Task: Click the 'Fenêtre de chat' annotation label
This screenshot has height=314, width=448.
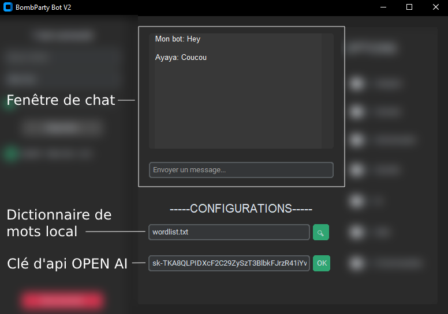Action: (x=61, y=100)
